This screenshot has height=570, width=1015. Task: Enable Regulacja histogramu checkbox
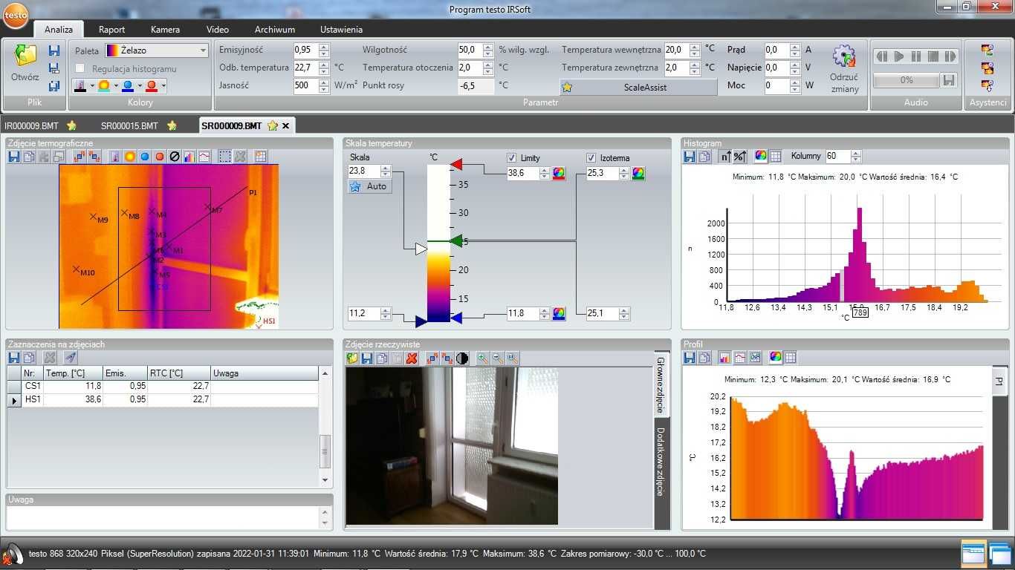80,69
